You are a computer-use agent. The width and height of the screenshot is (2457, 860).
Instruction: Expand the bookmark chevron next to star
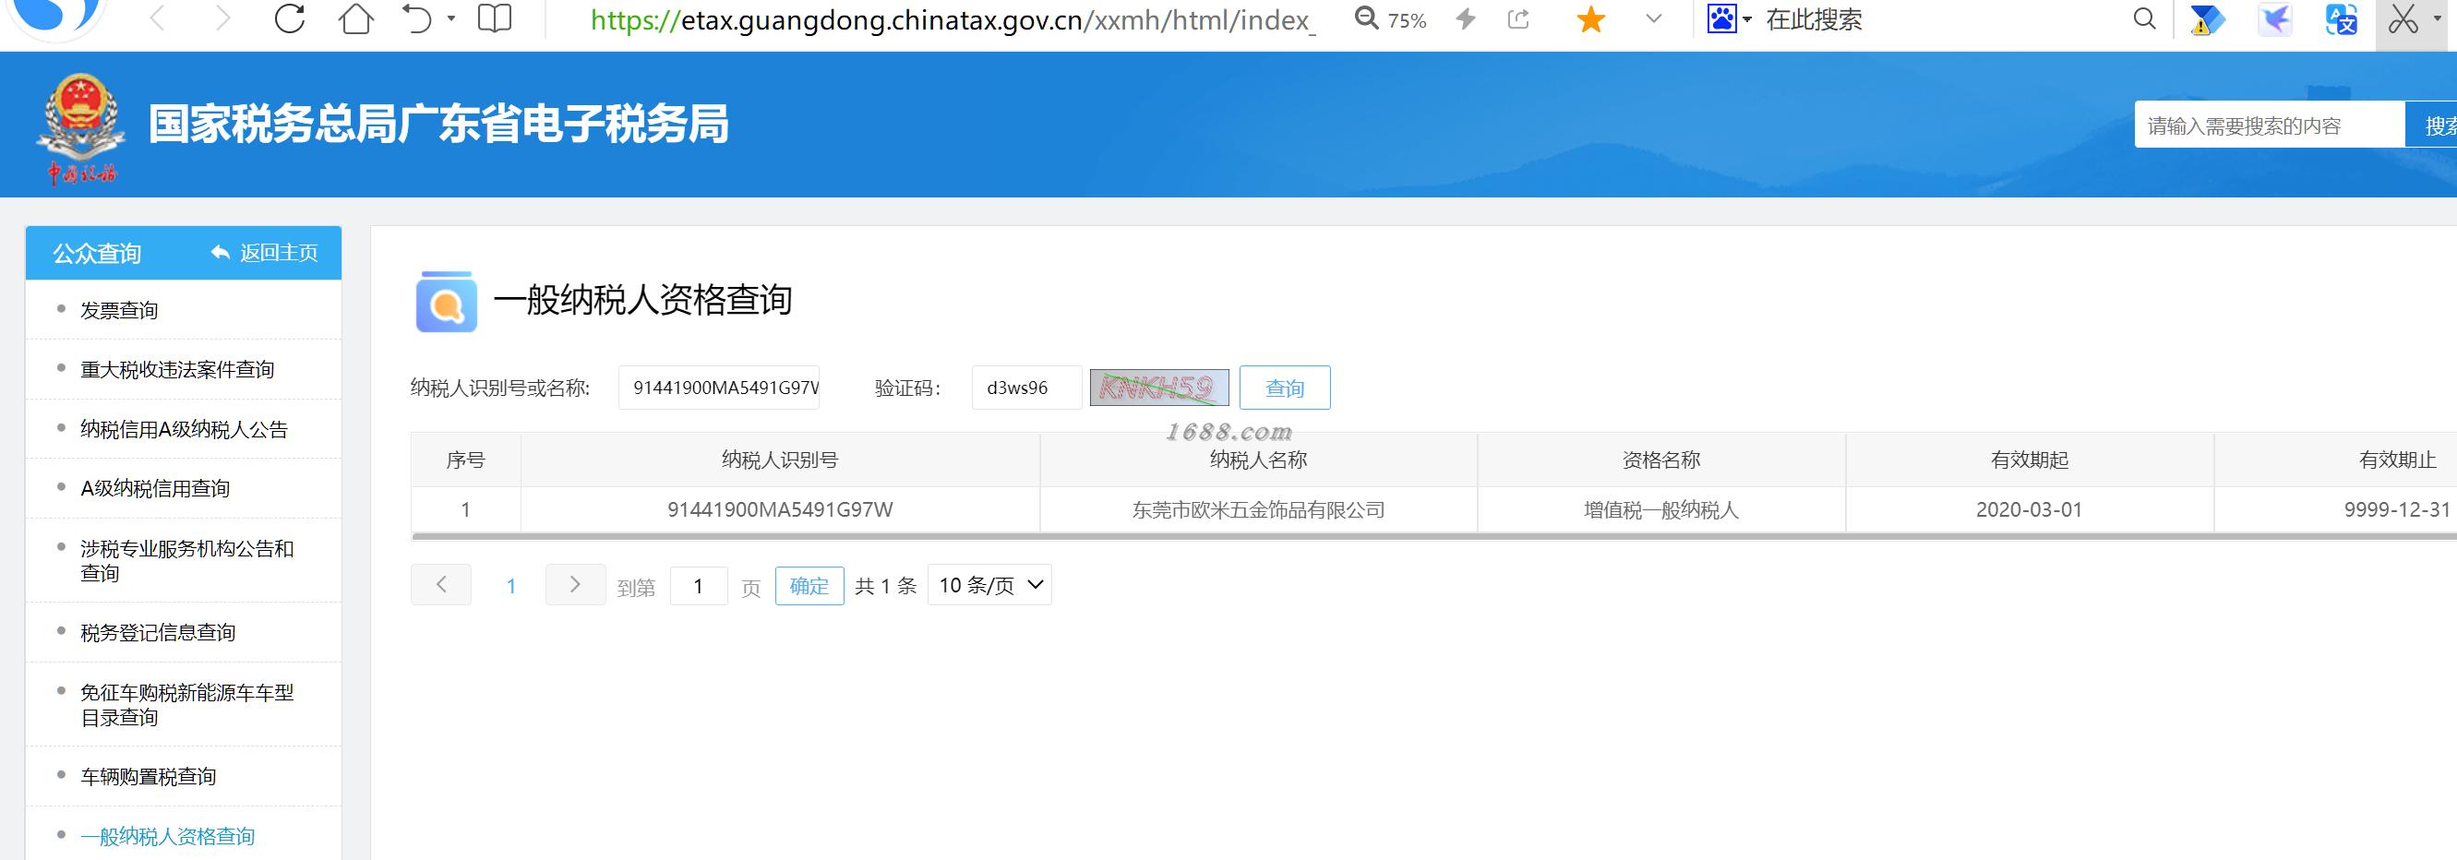click(x=1654, y=19)
